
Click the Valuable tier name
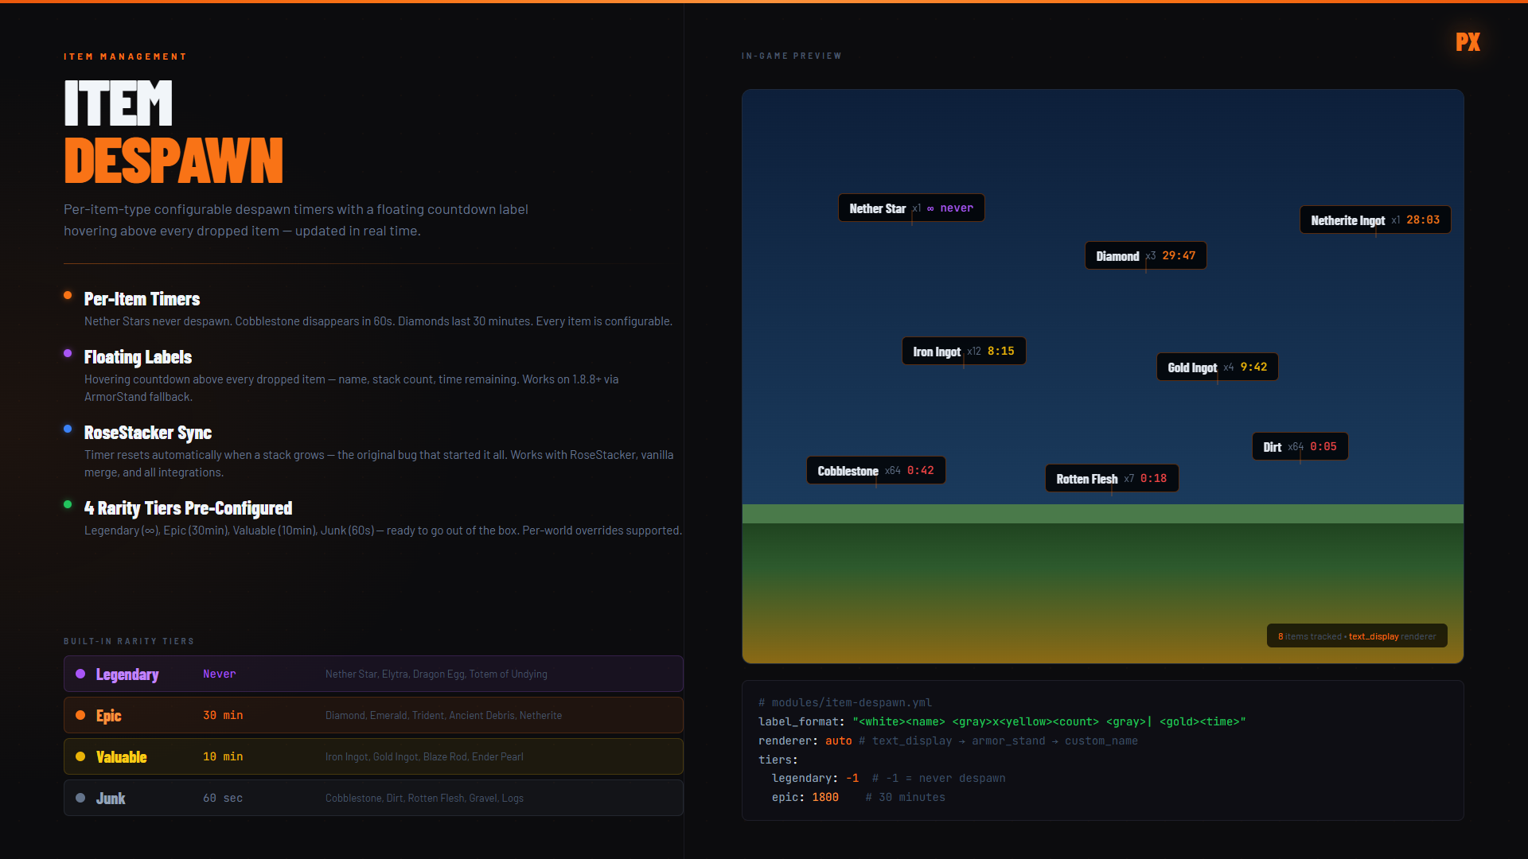coord(122,757)
